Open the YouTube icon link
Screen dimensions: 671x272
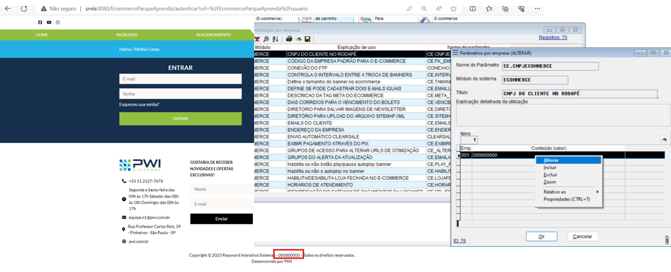[x=49, y=22]
